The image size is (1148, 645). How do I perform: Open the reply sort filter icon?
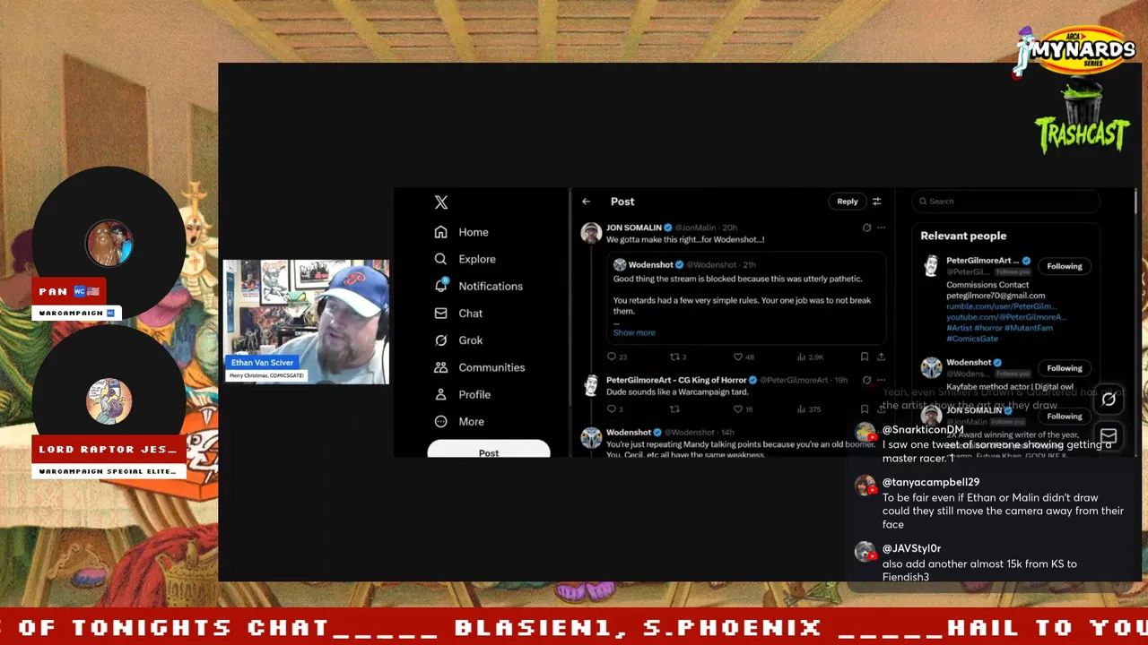pyautogui.click(x=877, y=202)
